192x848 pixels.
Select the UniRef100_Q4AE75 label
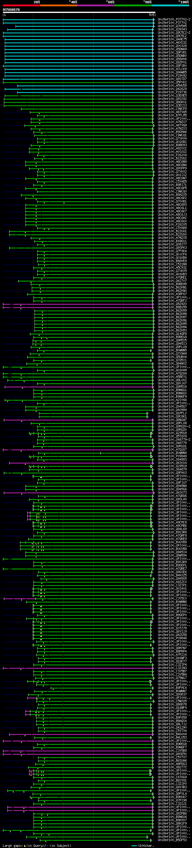coord(172,39)
